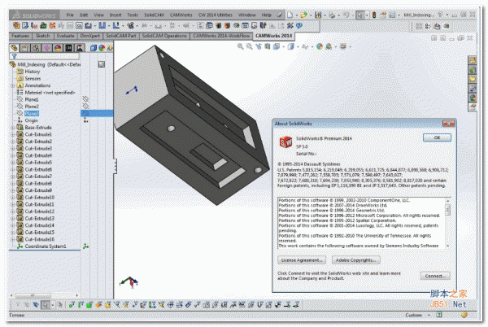This screenshot has height=327, width=488.
Task: Click the Previous View icon
Action: [259, 46]
